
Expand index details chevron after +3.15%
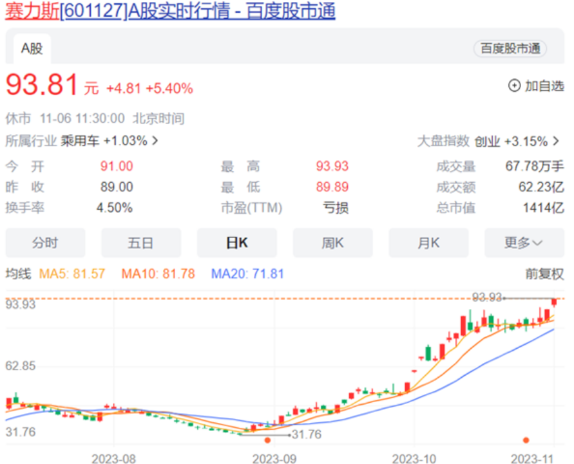[556, 141]
